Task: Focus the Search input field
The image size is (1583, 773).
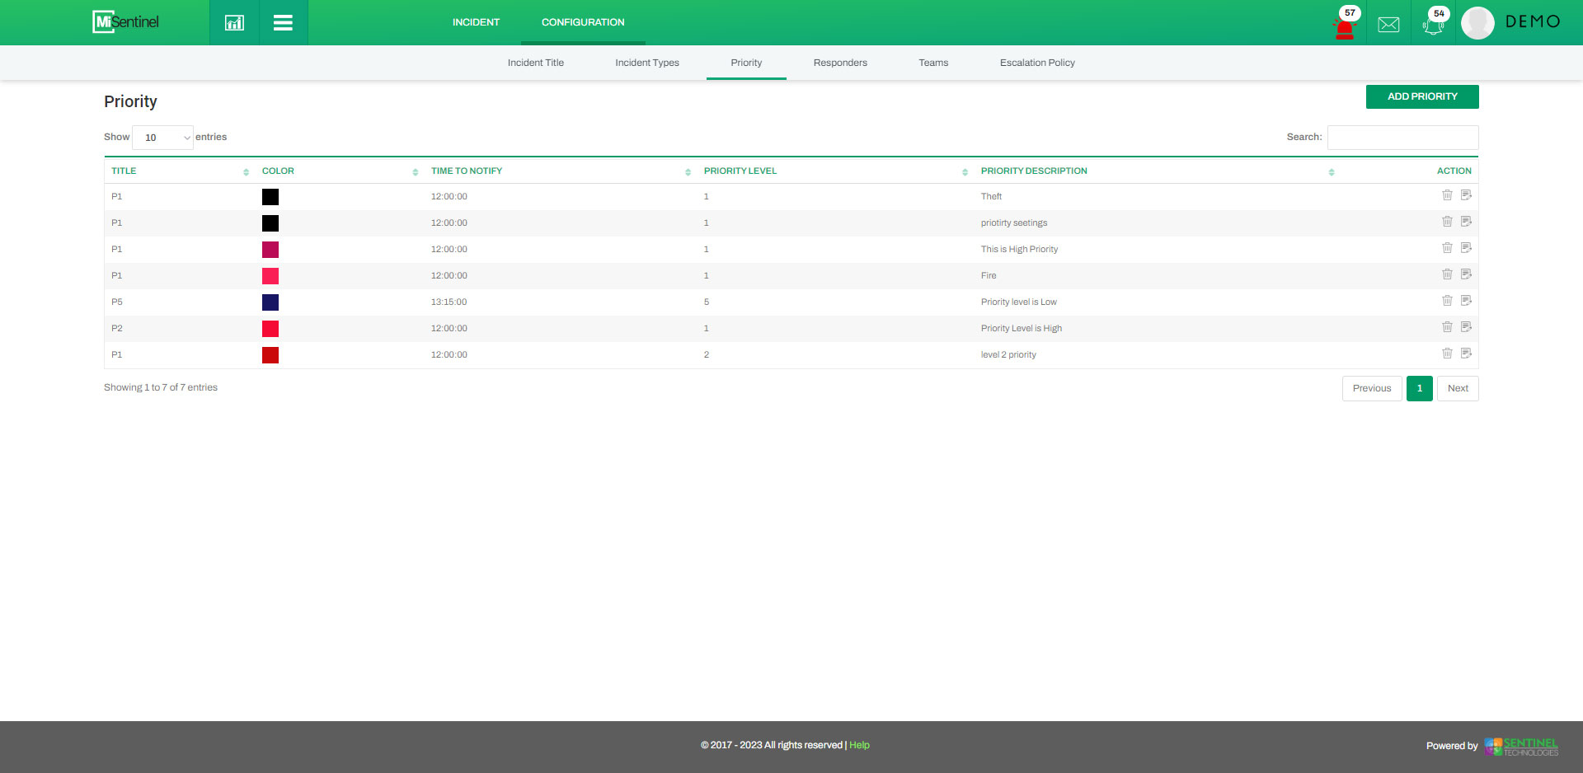Action: [x=1402, y=138]
